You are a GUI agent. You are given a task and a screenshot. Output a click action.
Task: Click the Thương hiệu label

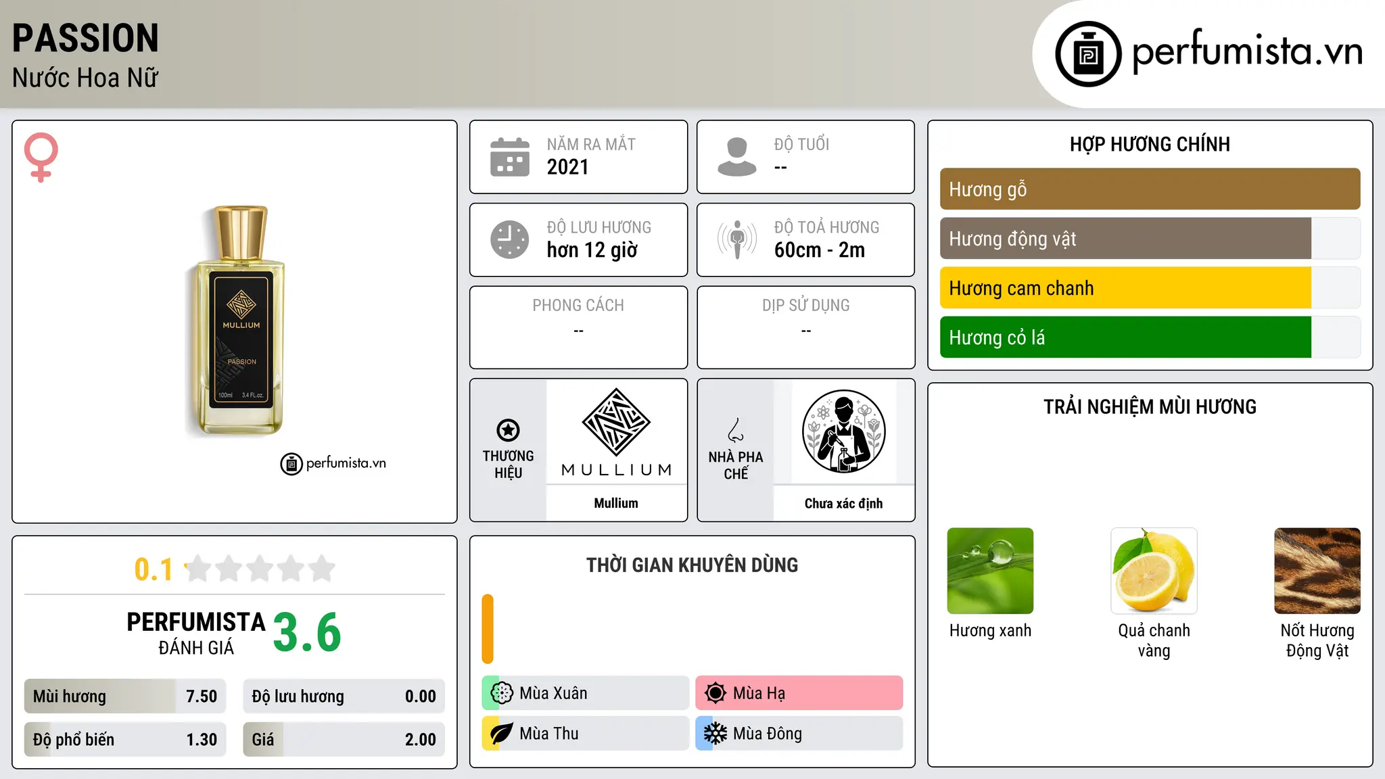click(508, 465)
